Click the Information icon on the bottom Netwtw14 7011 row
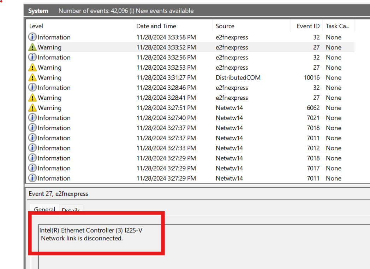The image size is (370, 269). pos(32,178)
